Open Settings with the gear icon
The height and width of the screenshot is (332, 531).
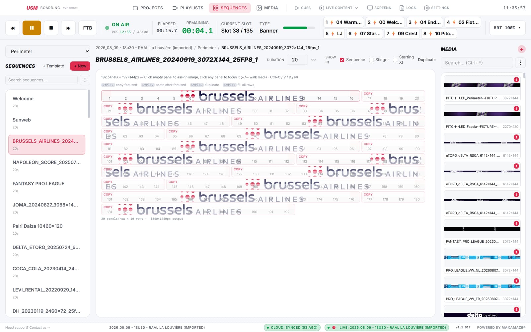point(436,8)
